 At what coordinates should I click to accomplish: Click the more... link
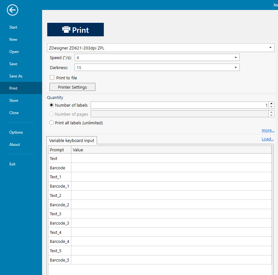[268, 130]
